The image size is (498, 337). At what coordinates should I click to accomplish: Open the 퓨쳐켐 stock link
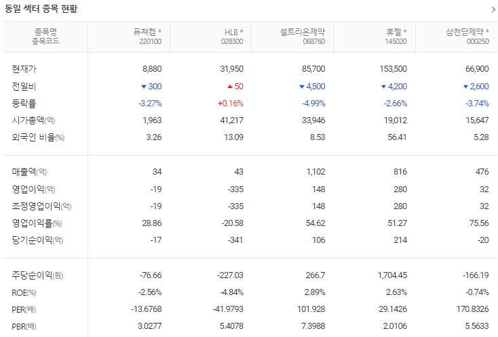pyautogui.click(x=145, y=32)
